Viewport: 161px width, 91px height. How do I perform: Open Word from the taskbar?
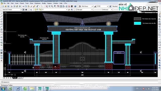(x=18, y=89)
